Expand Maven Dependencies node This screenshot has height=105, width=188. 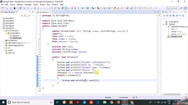pyautogui.click(x=4, y=45)
